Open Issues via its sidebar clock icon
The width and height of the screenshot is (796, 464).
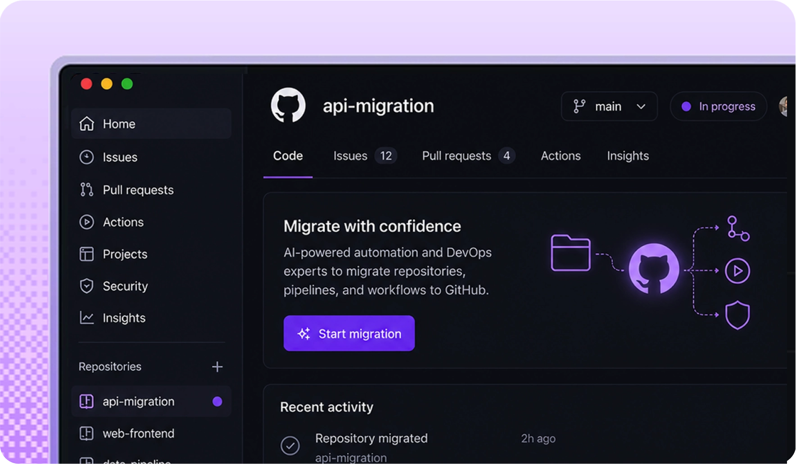pos(86,157)
